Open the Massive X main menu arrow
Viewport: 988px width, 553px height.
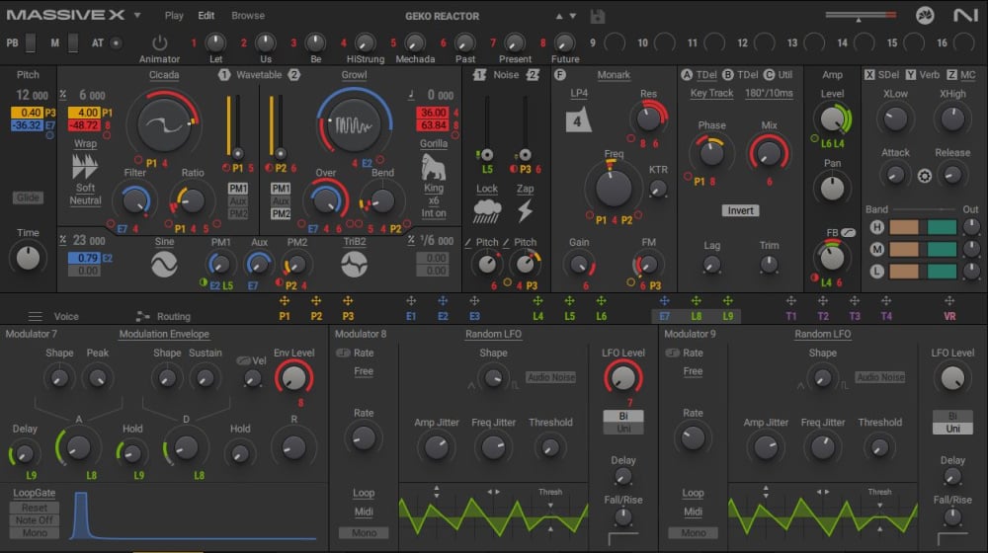[x=136, y=15]
